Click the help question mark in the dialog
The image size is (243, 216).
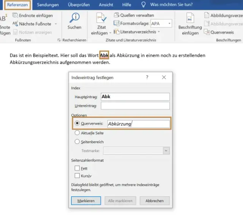[147, 77]
